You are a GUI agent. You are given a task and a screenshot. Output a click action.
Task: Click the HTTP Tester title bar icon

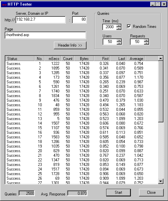pos(4,4)
